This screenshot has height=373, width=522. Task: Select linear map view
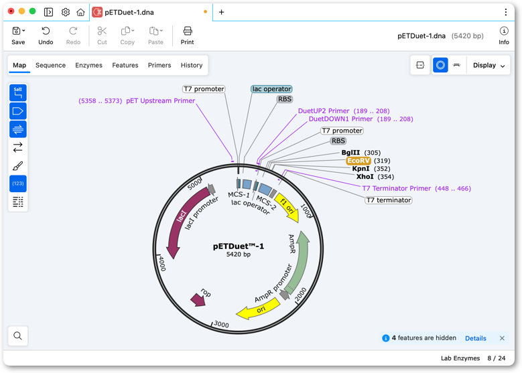click(457, 65)
